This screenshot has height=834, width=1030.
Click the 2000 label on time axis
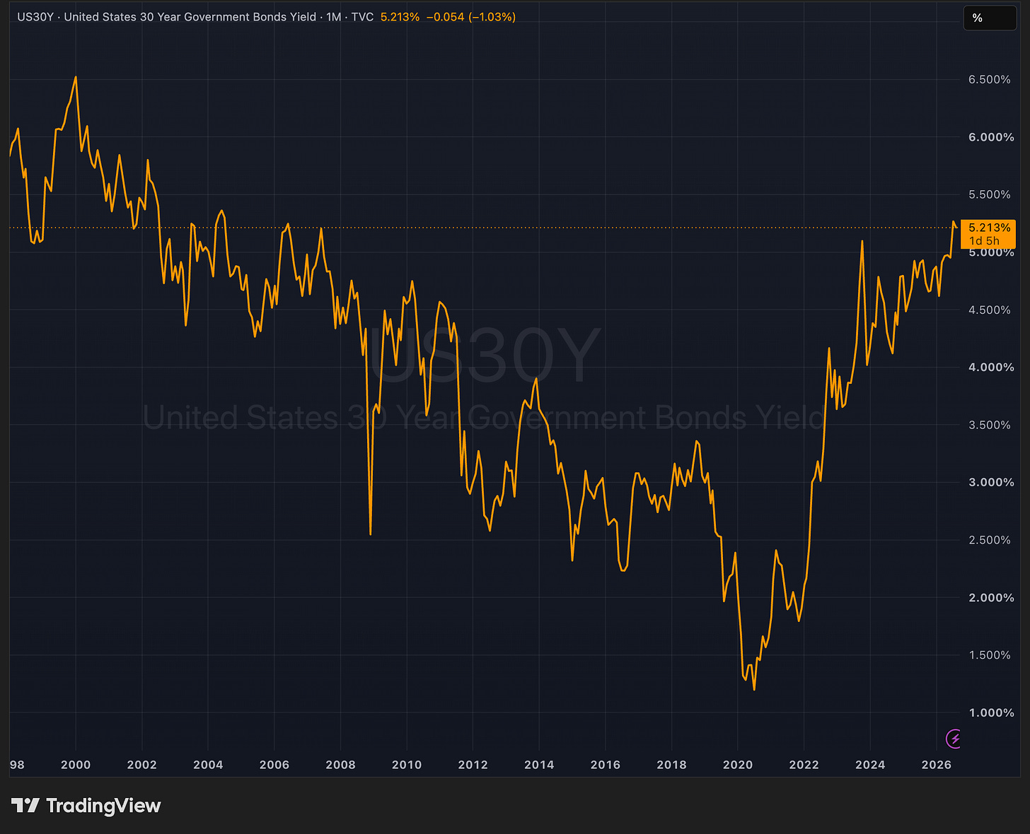[x=76, y=765]
